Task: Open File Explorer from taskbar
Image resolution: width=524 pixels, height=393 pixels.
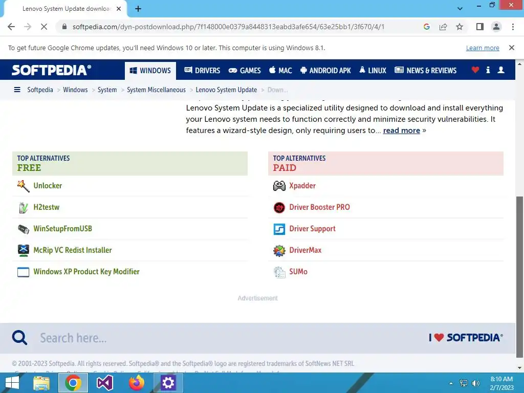Action: pos(41,383)
